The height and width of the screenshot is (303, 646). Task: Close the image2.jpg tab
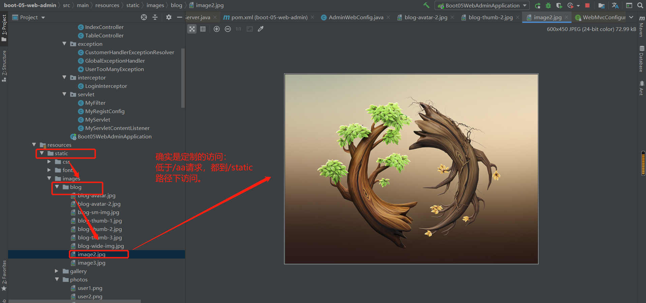(x=566, y=17)
